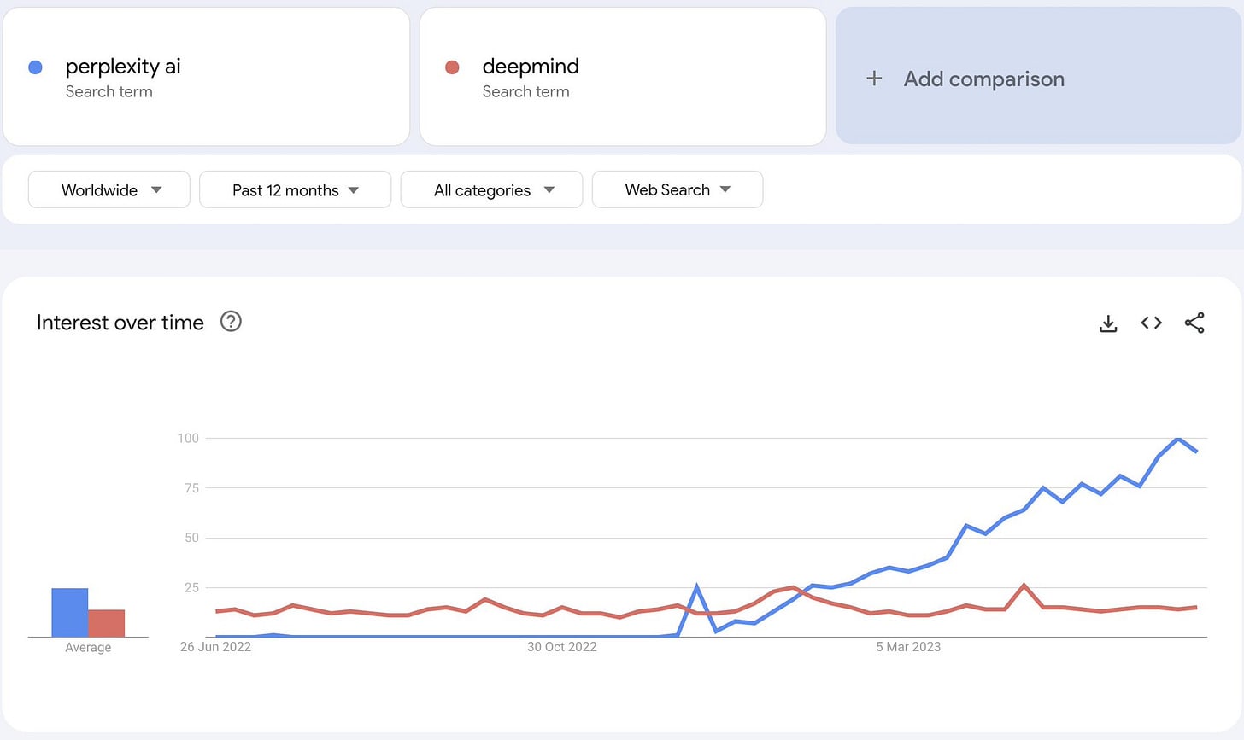Click the 5 Mar 2023 date label
Viewport: 1244px width, 740px height.
(x=907, y=647)
